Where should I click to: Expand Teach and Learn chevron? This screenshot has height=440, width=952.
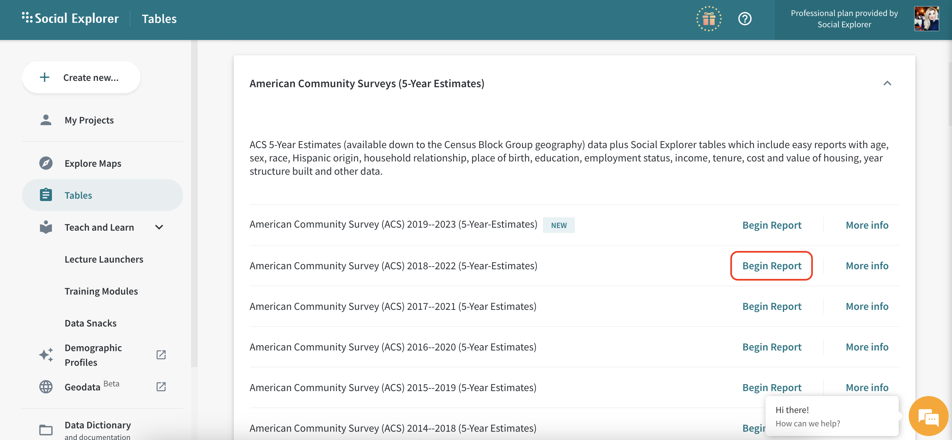(x=159, y=227)
